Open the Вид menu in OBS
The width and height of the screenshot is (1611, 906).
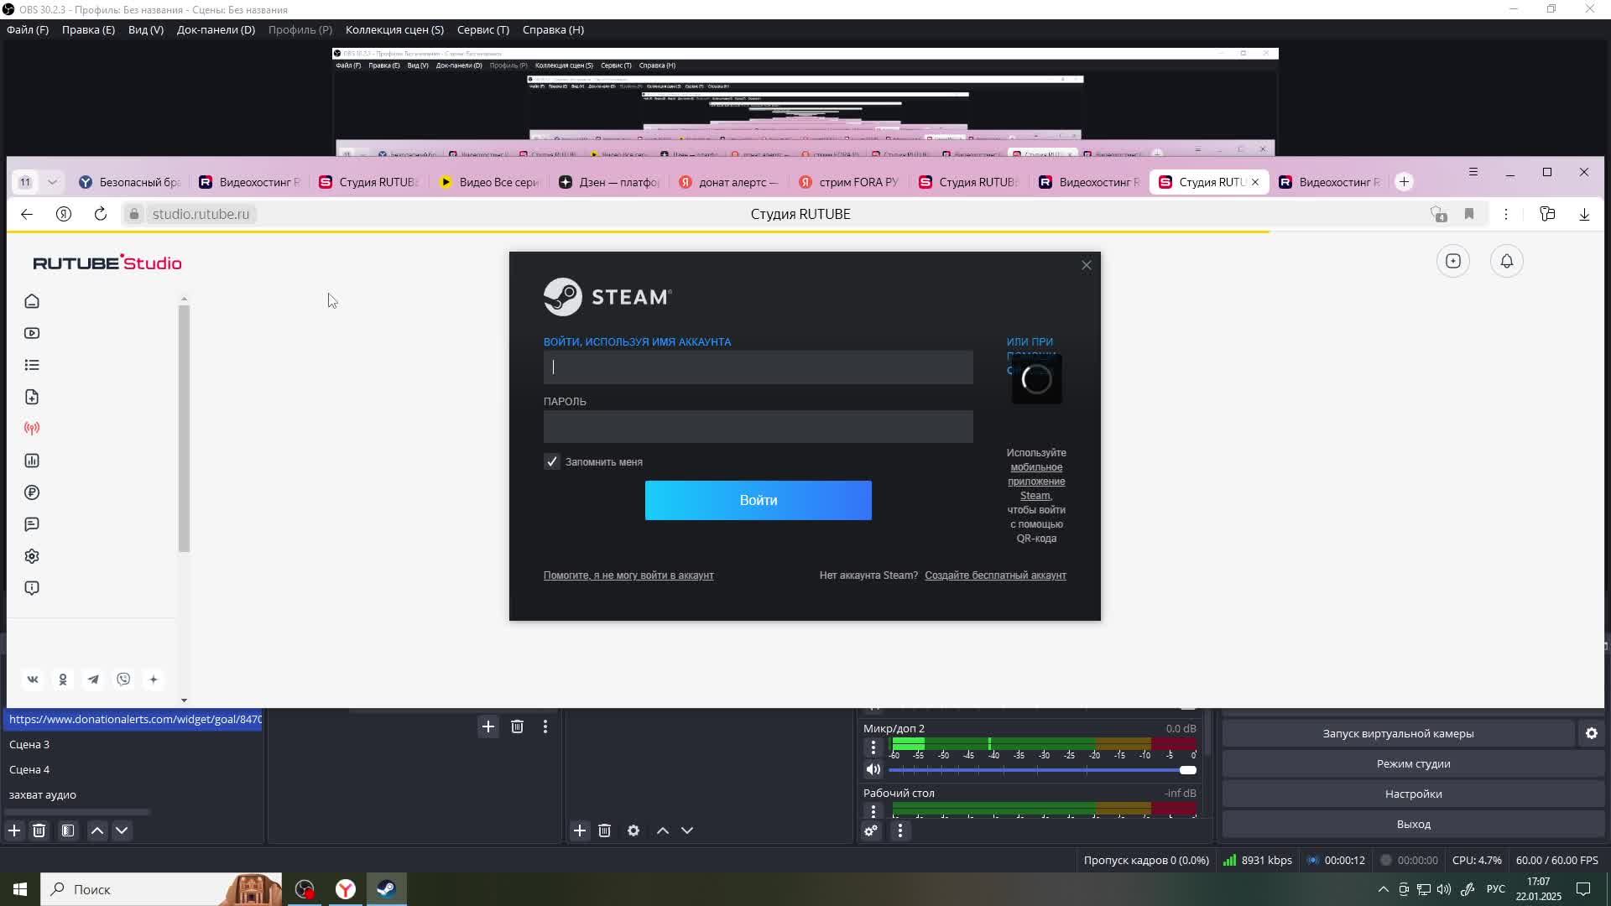pyautogui.click(x=146, y=29)
